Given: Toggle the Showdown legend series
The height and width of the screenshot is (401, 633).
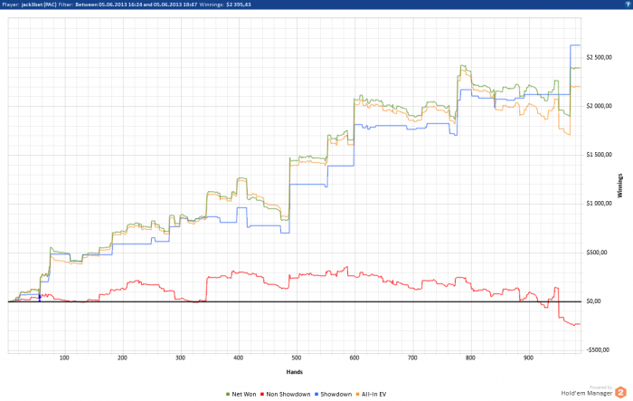Looking at the screenshot, I should (x=333, y=394).
